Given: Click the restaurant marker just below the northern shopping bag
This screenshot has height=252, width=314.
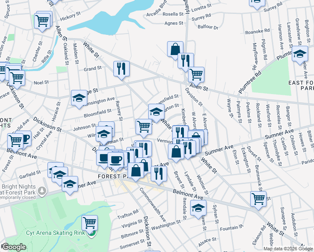Looking at the screenshot, I should click(x=186, y=61).
